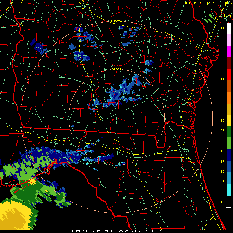The height and width of the screenshot is (233, 233).
Task: Click the legend value "22"
Action: click(x=222, y=141)
